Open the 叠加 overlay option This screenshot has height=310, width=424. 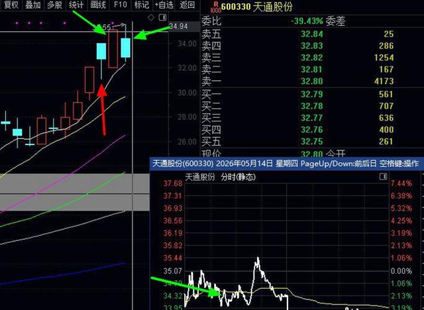pos(32,5)
